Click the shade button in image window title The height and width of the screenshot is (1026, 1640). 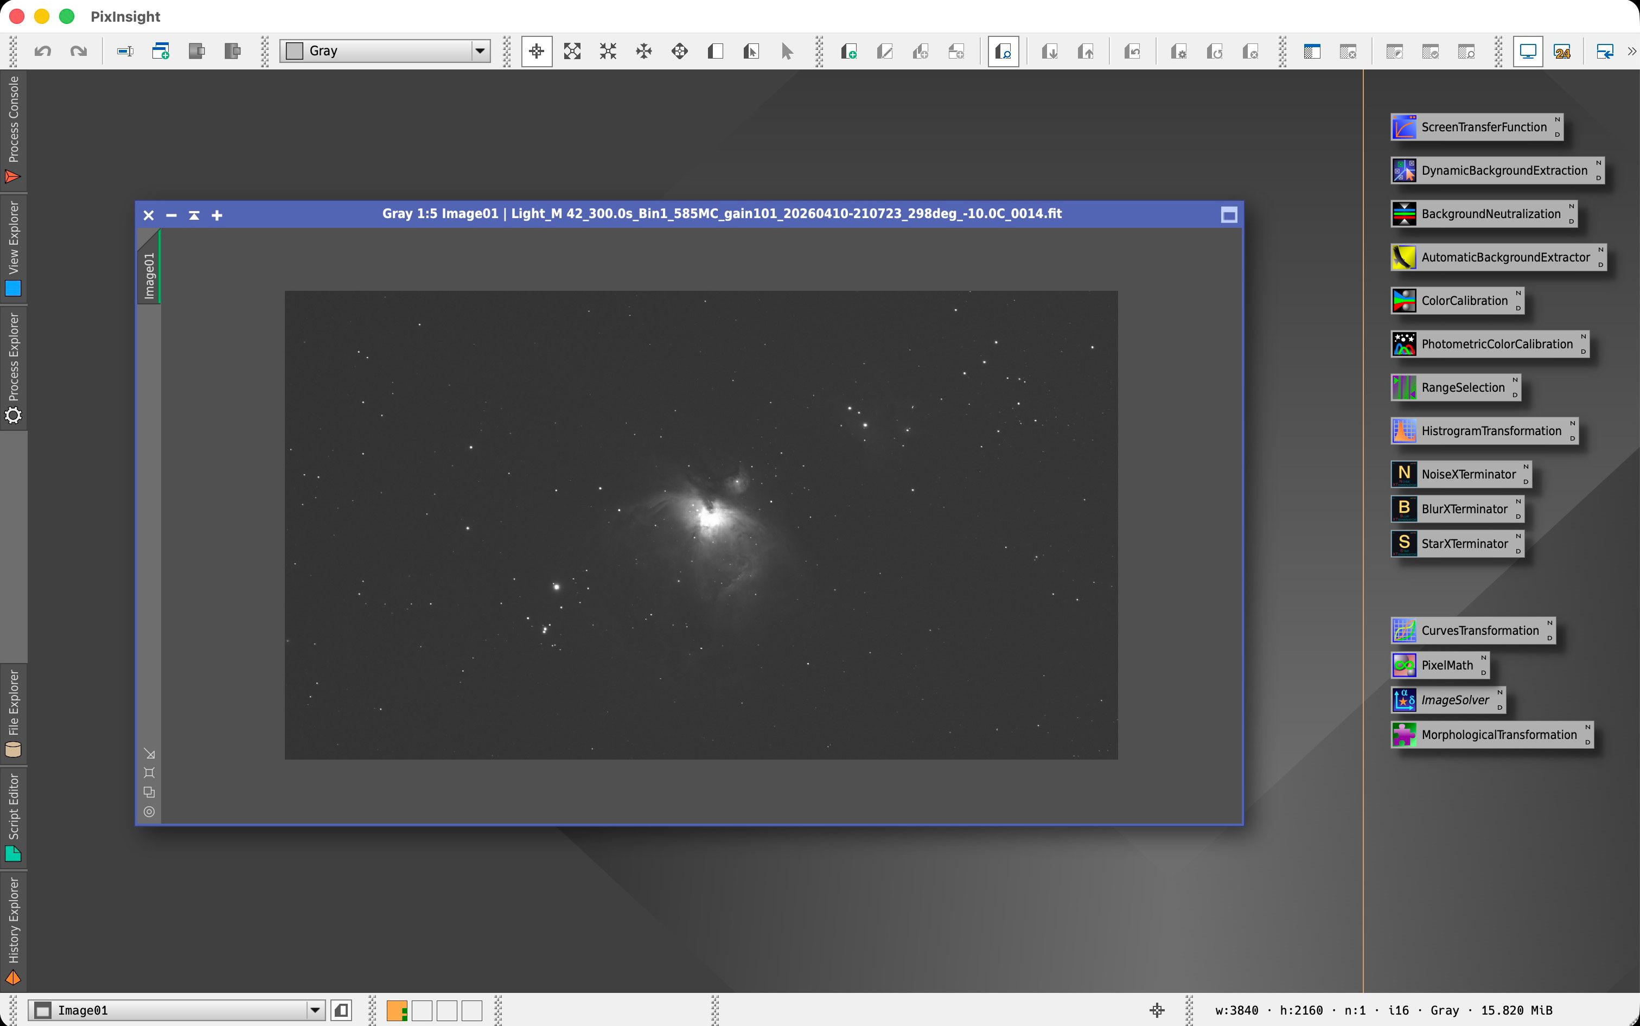(x=194, y=215)
